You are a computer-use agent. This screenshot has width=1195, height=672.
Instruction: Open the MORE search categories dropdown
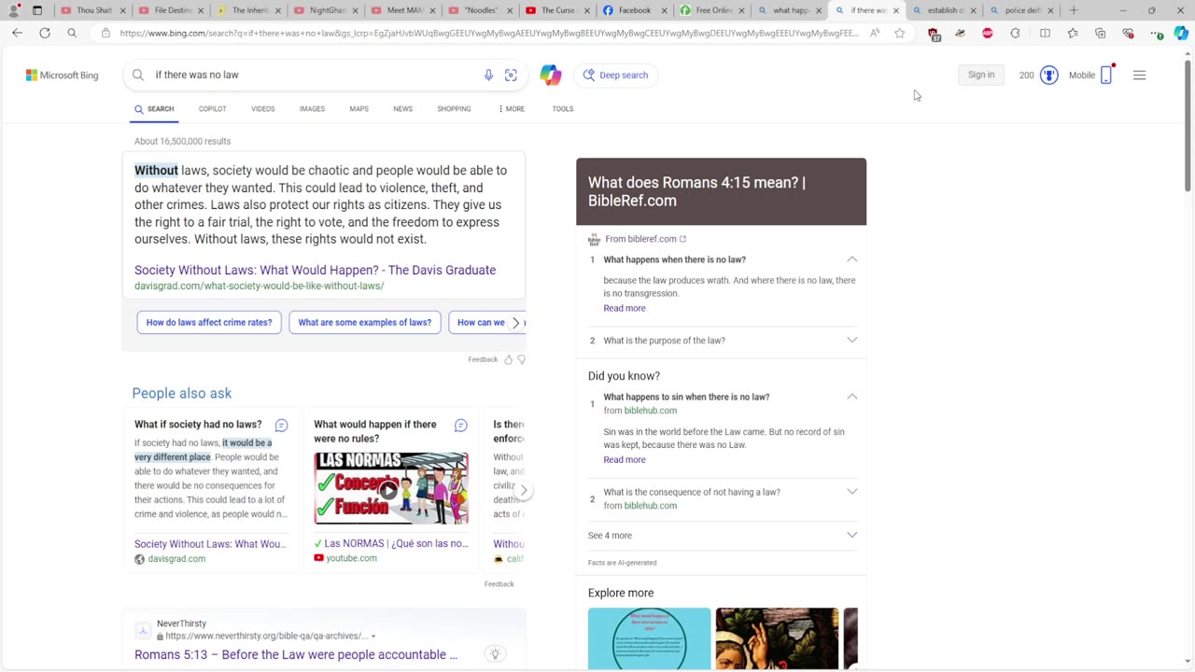pyautogui.click(x=512, y=109)
